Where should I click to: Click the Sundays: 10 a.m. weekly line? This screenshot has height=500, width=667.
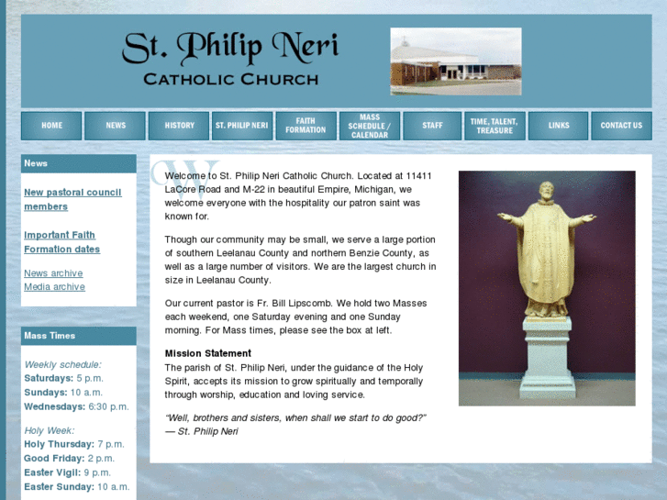pos(63,393)
